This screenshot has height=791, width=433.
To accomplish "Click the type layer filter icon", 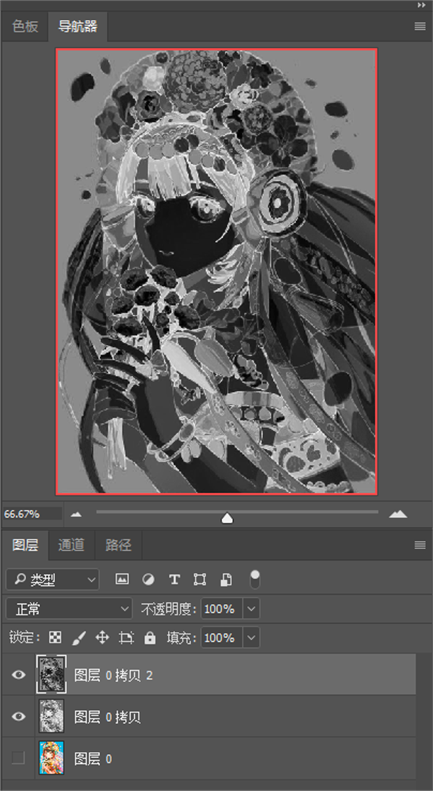I will tap(174, 579).
